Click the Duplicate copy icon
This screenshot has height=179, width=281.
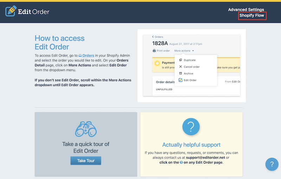point(181,60)
